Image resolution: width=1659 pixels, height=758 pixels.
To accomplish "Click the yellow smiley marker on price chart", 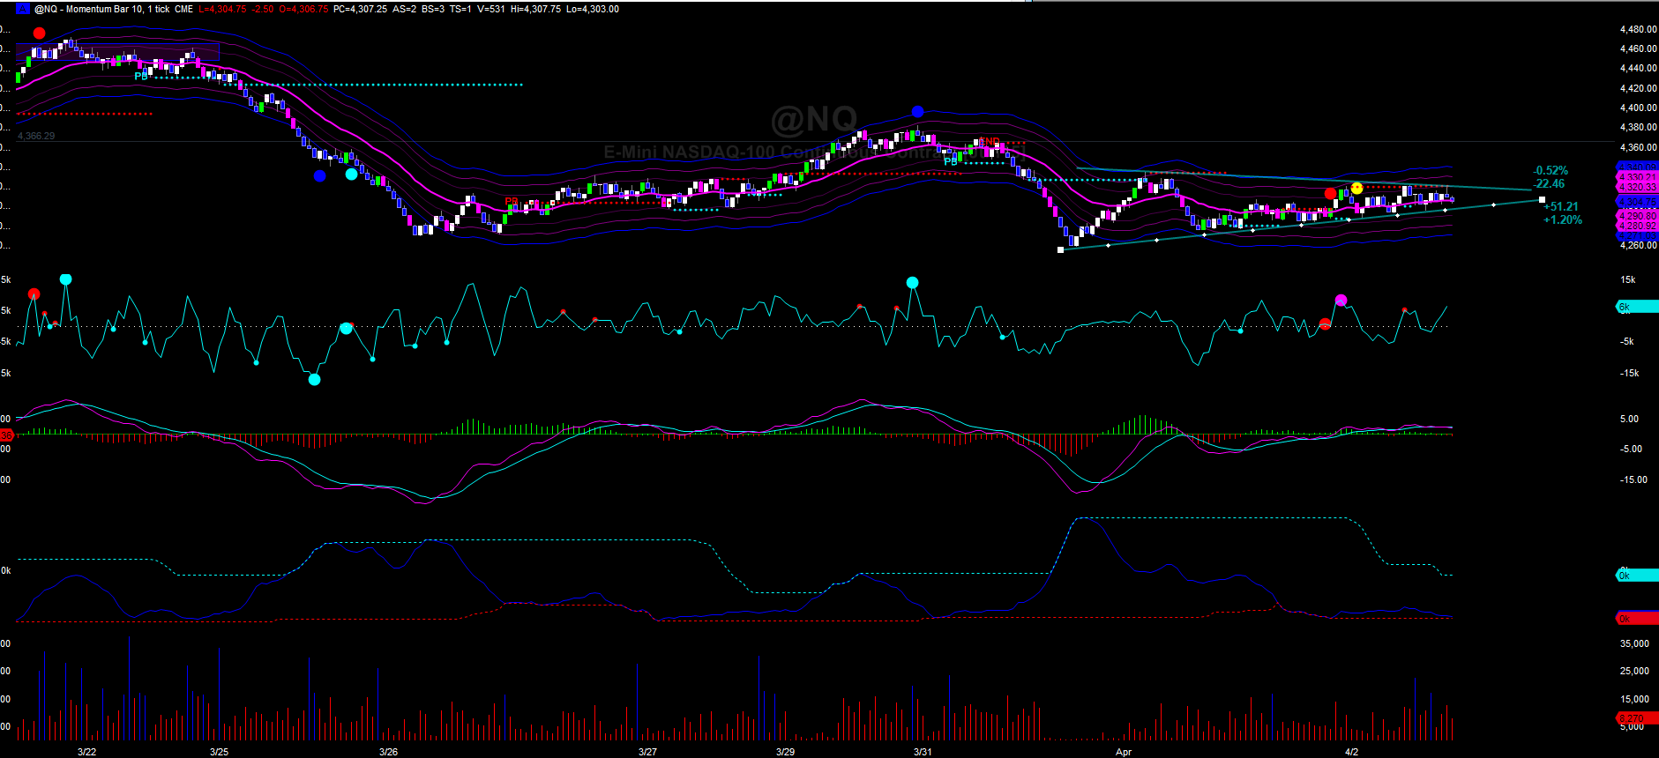I will (1356, 188).
